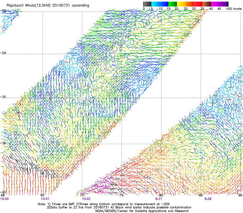Click the purple '8:27' pass time label

pyautogui.click(x=159, y=199)
